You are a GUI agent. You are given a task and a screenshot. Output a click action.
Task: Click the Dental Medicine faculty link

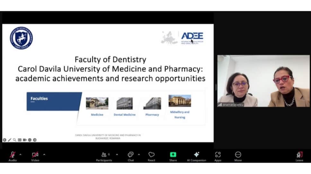pos(125,115)
